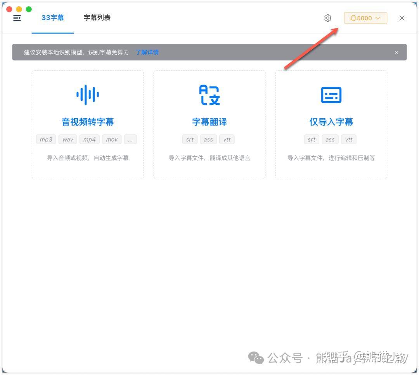The width and height of the screenshot is (419, 375).
Task: Open the 字幕翻译 card
Action: tap(209, 124)
